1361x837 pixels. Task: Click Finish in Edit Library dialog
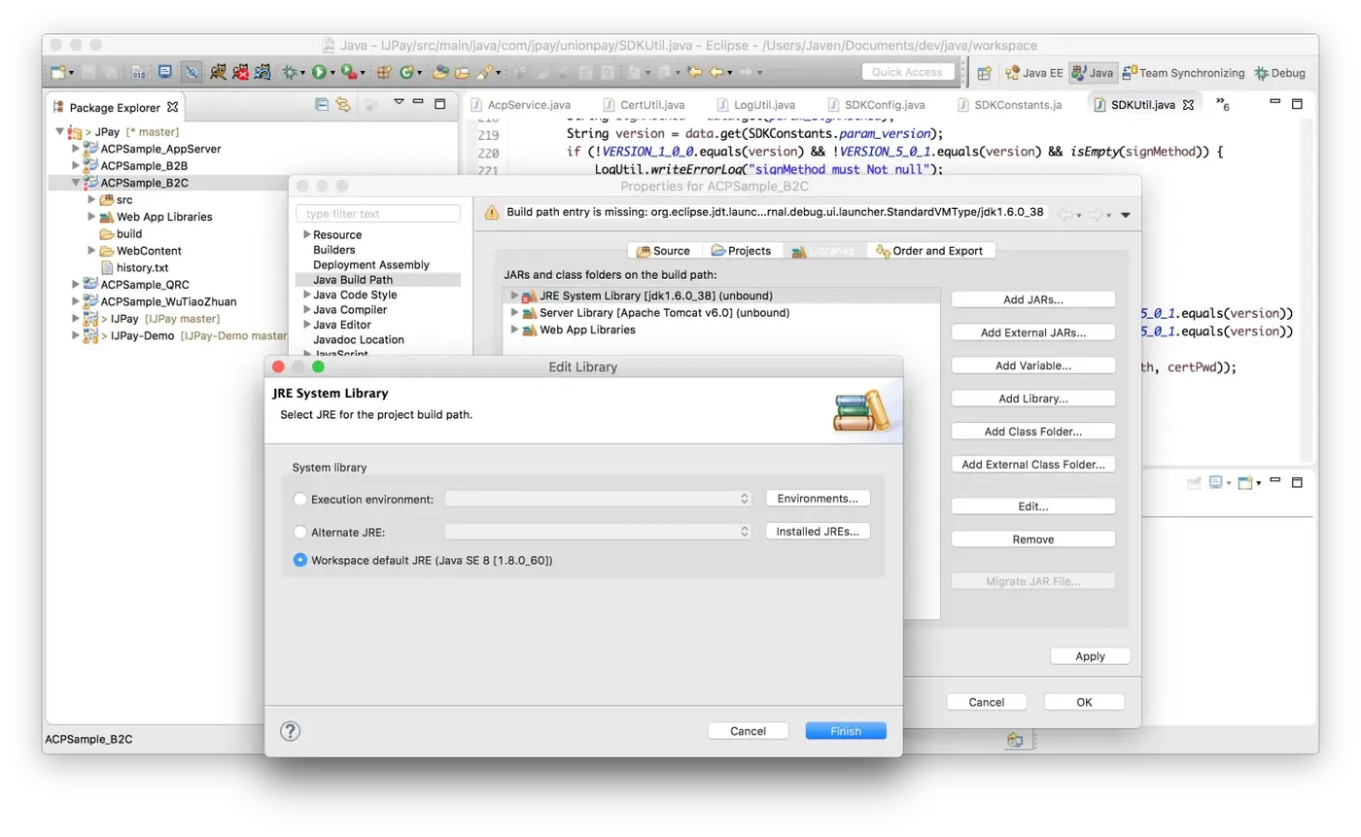(x=846, y=731)
